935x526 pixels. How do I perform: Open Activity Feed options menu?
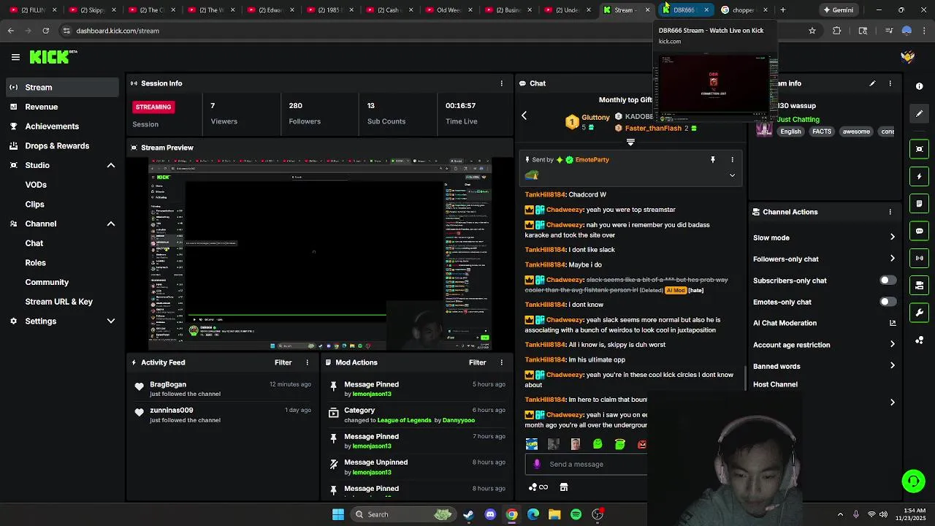point(307,362)
